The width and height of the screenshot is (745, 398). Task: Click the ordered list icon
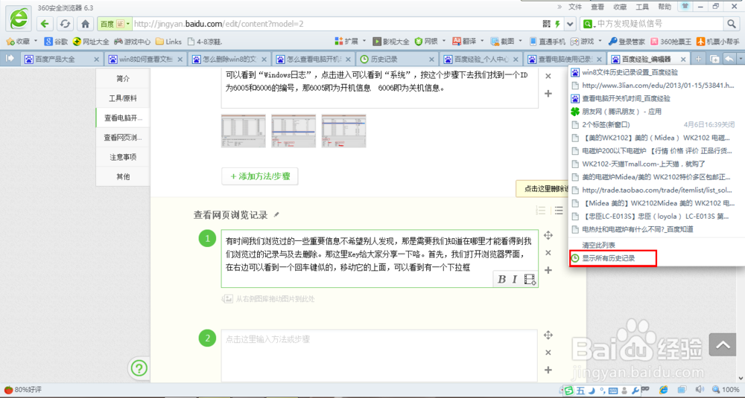tap(541, 210)
